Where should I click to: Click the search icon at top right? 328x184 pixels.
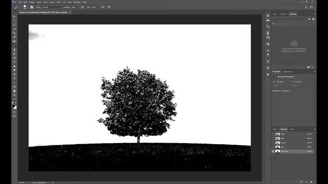[x=306, y=7]
